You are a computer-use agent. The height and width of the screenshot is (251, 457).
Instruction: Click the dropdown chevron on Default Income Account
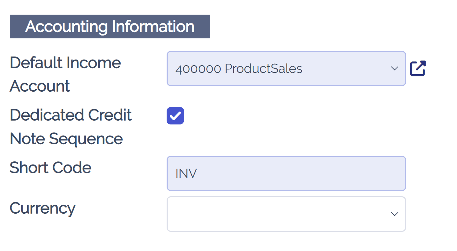pyautogui.click(x=394, y=68)
